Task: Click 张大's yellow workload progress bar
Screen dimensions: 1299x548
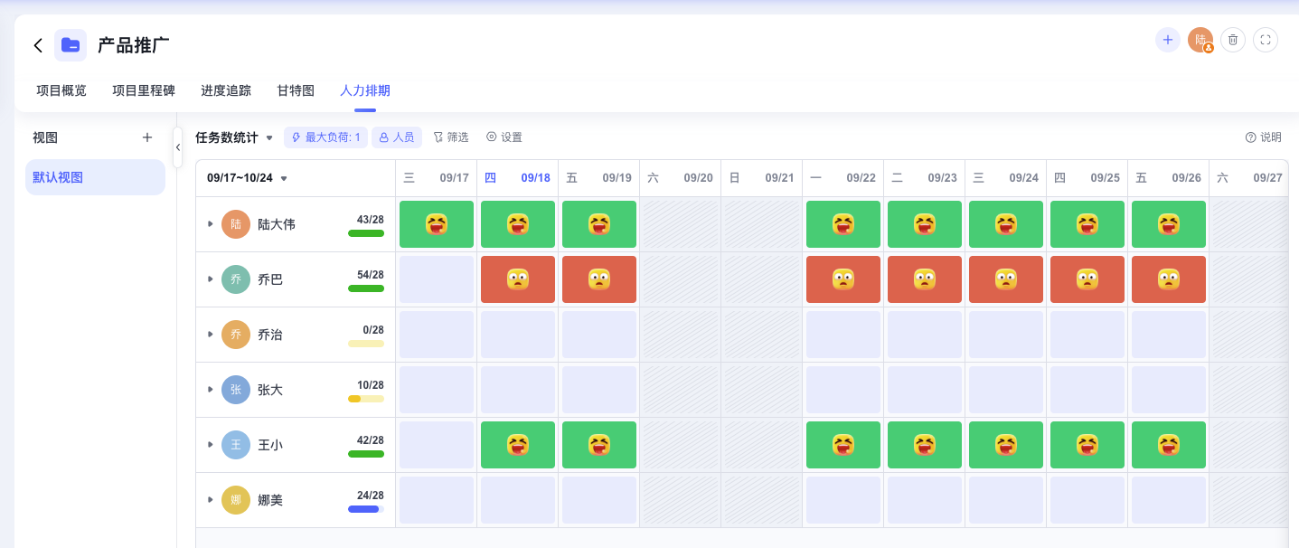Action: pyautogui.click(x=365, y=399)
